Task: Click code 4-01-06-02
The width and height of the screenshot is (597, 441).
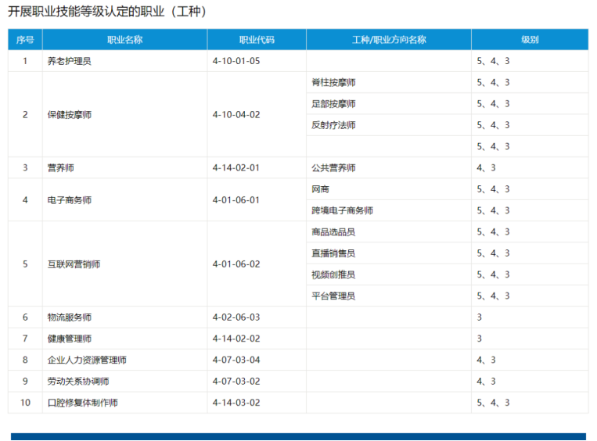Action: point(236,264)
